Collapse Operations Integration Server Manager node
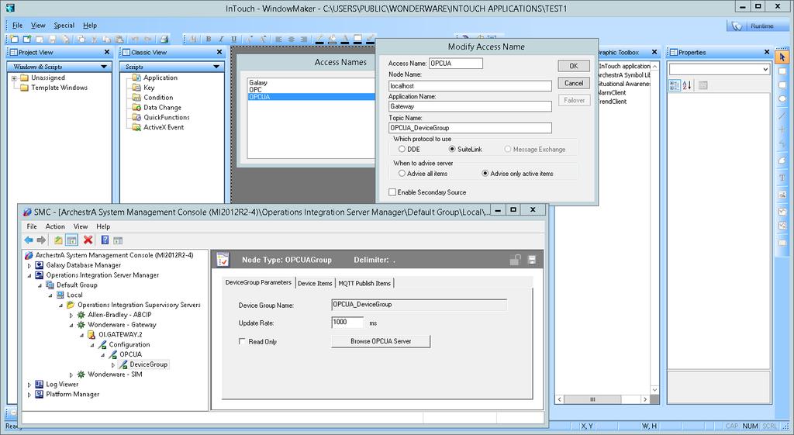The width and height of the screenshot is (794, 435). pyautogui.click(x=29, y=275)
